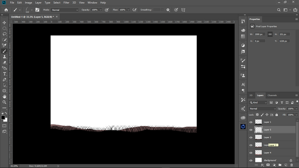Screen dimensions: 299x168
Task: Select the Eyedropper tool
Action: click(4, 45)
